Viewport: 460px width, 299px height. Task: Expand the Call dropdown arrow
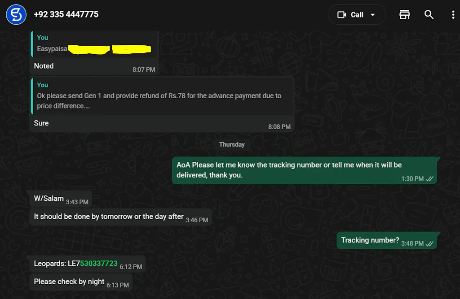coord(372,15)
